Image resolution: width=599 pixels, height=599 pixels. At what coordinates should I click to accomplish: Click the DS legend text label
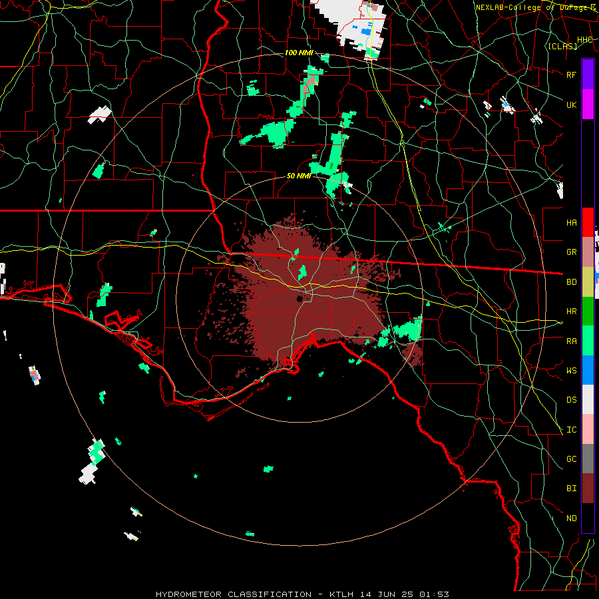point(571,399)
